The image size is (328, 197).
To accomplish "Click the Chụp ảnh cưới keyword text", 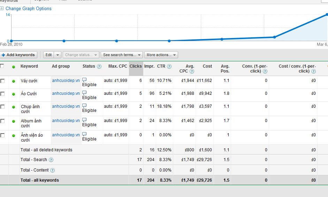I will click(30, 109).
